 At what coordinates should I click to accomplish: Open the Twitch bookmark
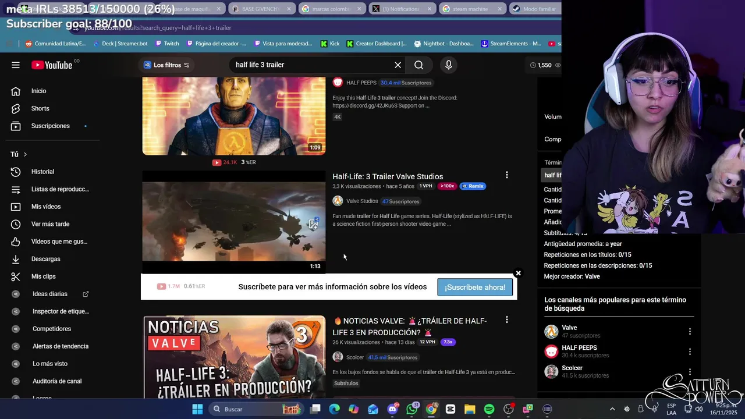click(166, 44)
